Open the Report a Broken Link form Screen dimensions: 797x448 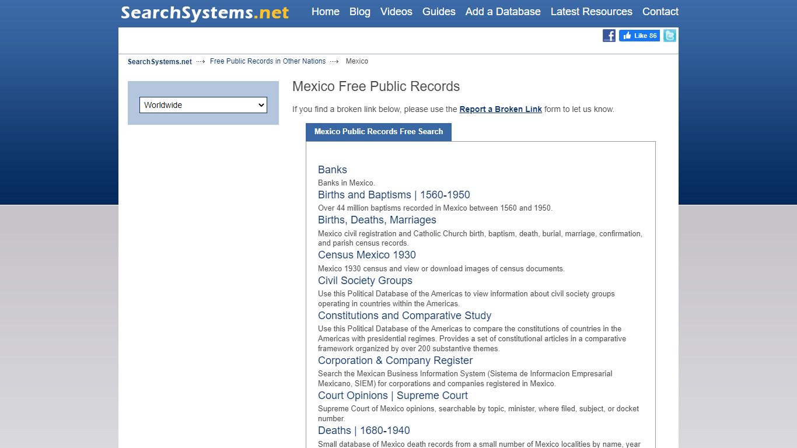(501, 109)
